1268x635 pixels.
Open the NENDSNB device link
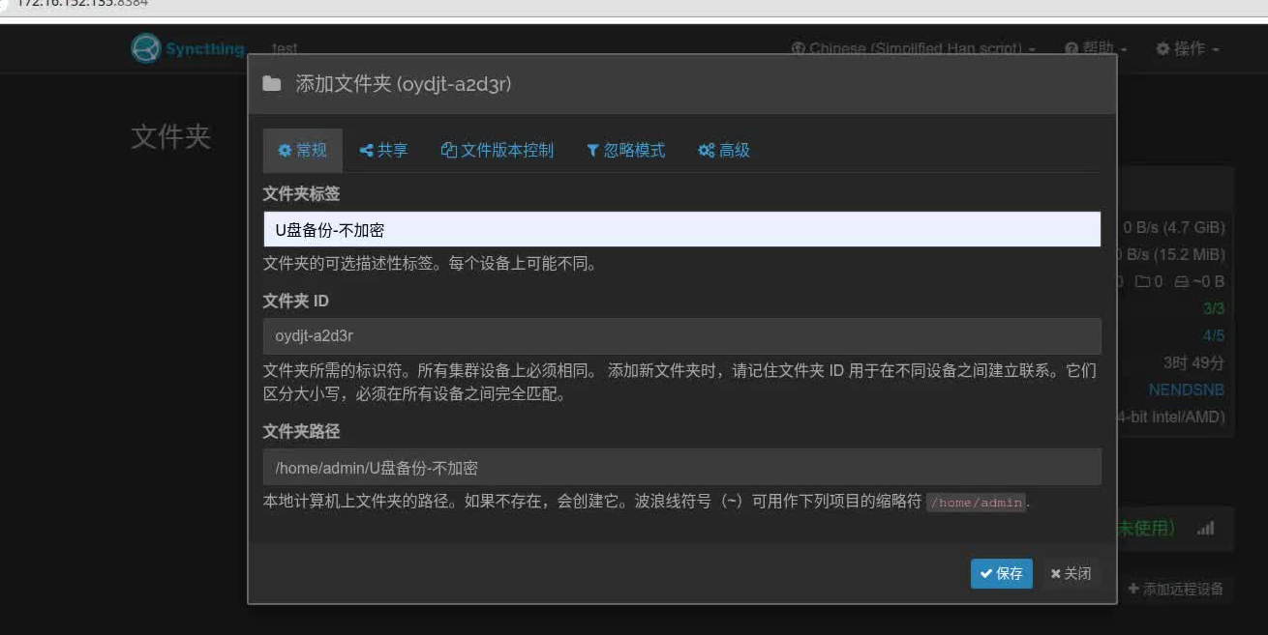pos(1187,390)
